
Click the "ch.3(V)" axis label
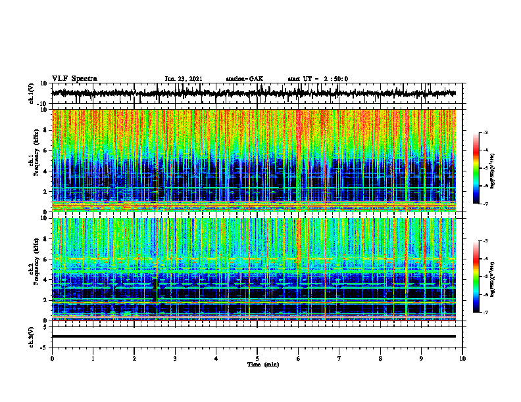(32, 337)
